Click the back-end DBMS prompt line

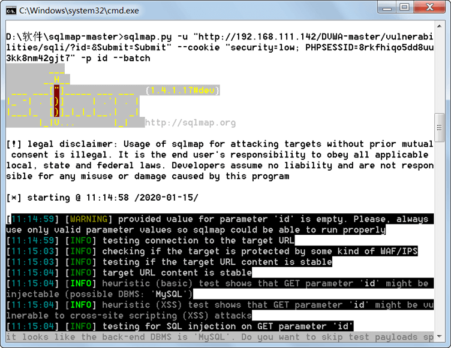[x=220, y=337]
